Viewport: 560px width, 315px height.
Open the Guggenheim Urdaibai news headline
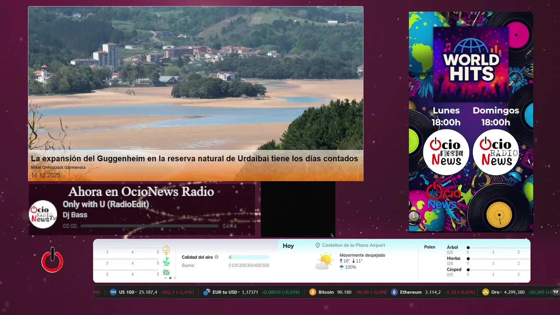[x=194, y=158]
